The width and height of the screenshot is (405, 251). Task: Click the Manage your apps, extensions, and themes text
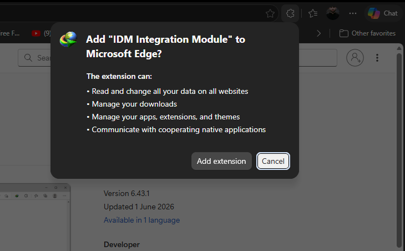pyautogui.click(x=166, y=117)
